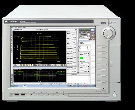Start single measurement with green play button
The width and height of the screenshot is (135, 110).
(84, 30)
